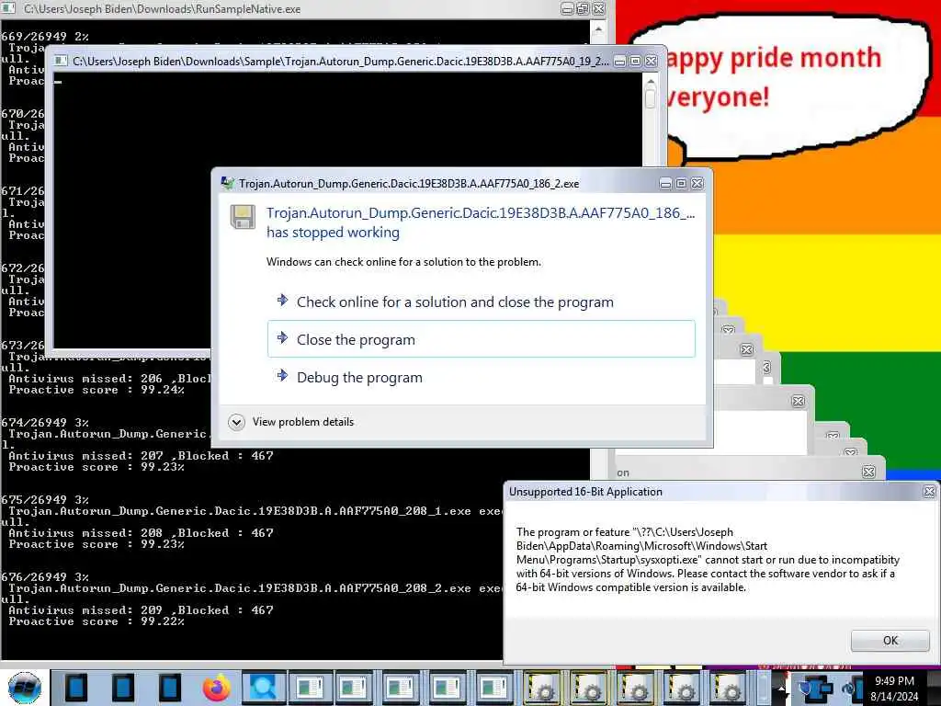941x706 pixels.
Task: Open the clock showing 9:49 PM
Action: [894, 681]
